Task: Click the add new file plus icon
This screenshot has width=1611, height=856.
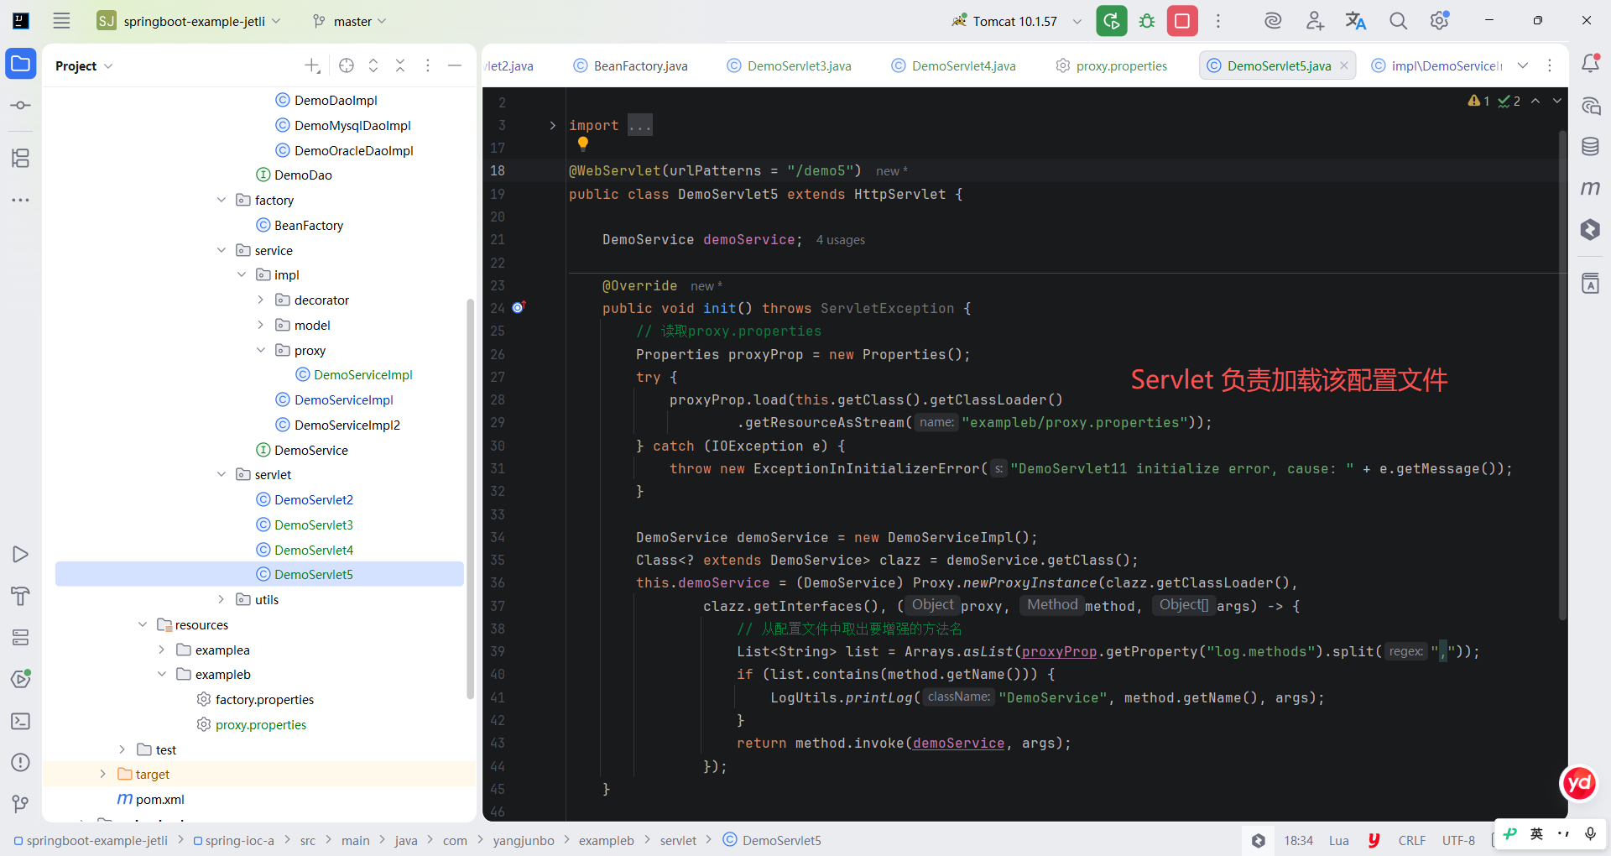Action: point(312,65)
